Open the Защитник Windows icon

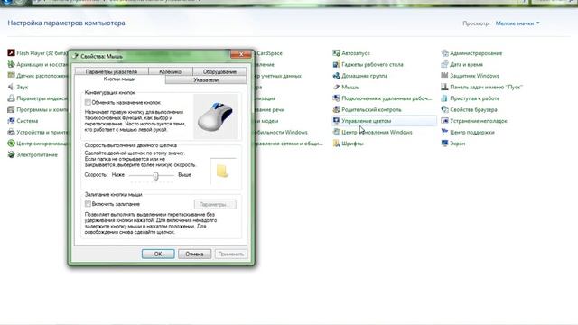pyautogui.click(x=444, y=76)
